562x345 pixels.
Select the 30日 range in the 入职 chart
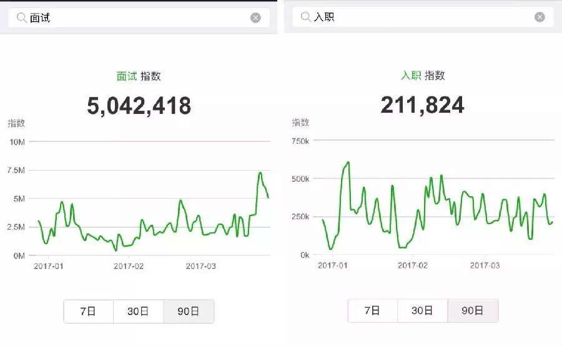pos(422,311)
